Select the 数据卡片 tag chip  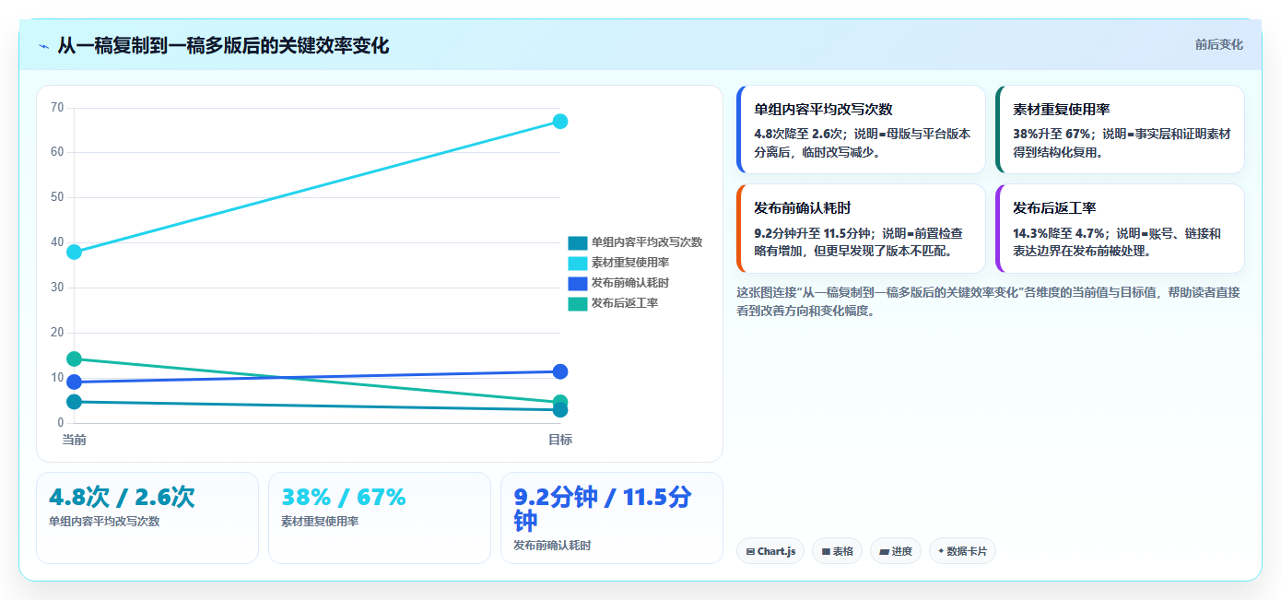point(962,551)
